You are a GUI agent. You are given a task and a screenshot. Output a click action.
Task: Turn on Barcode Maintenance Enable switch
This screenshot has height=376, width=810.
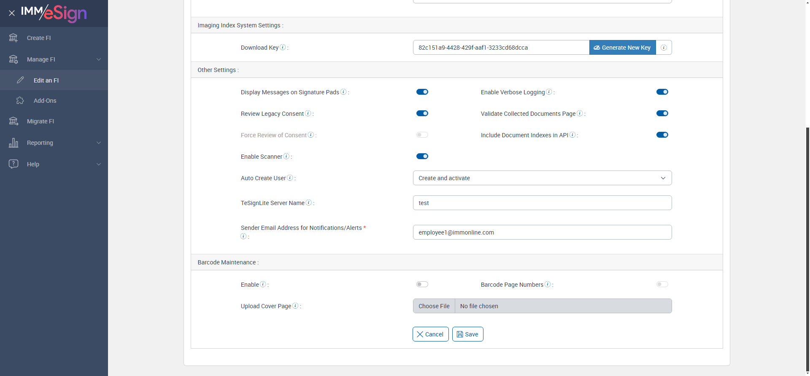[422, 284]
